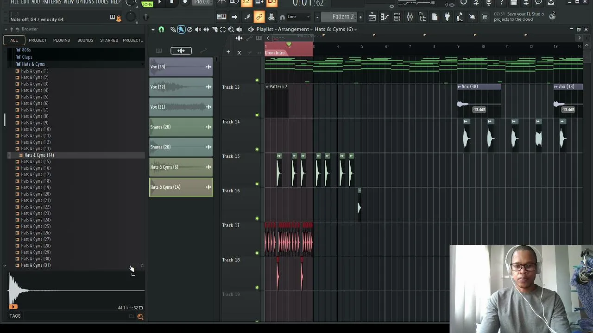This screenshot has width=593, height=333.
Task: Open the cloud globe notification icon
Action: click(x=552, y=17)
